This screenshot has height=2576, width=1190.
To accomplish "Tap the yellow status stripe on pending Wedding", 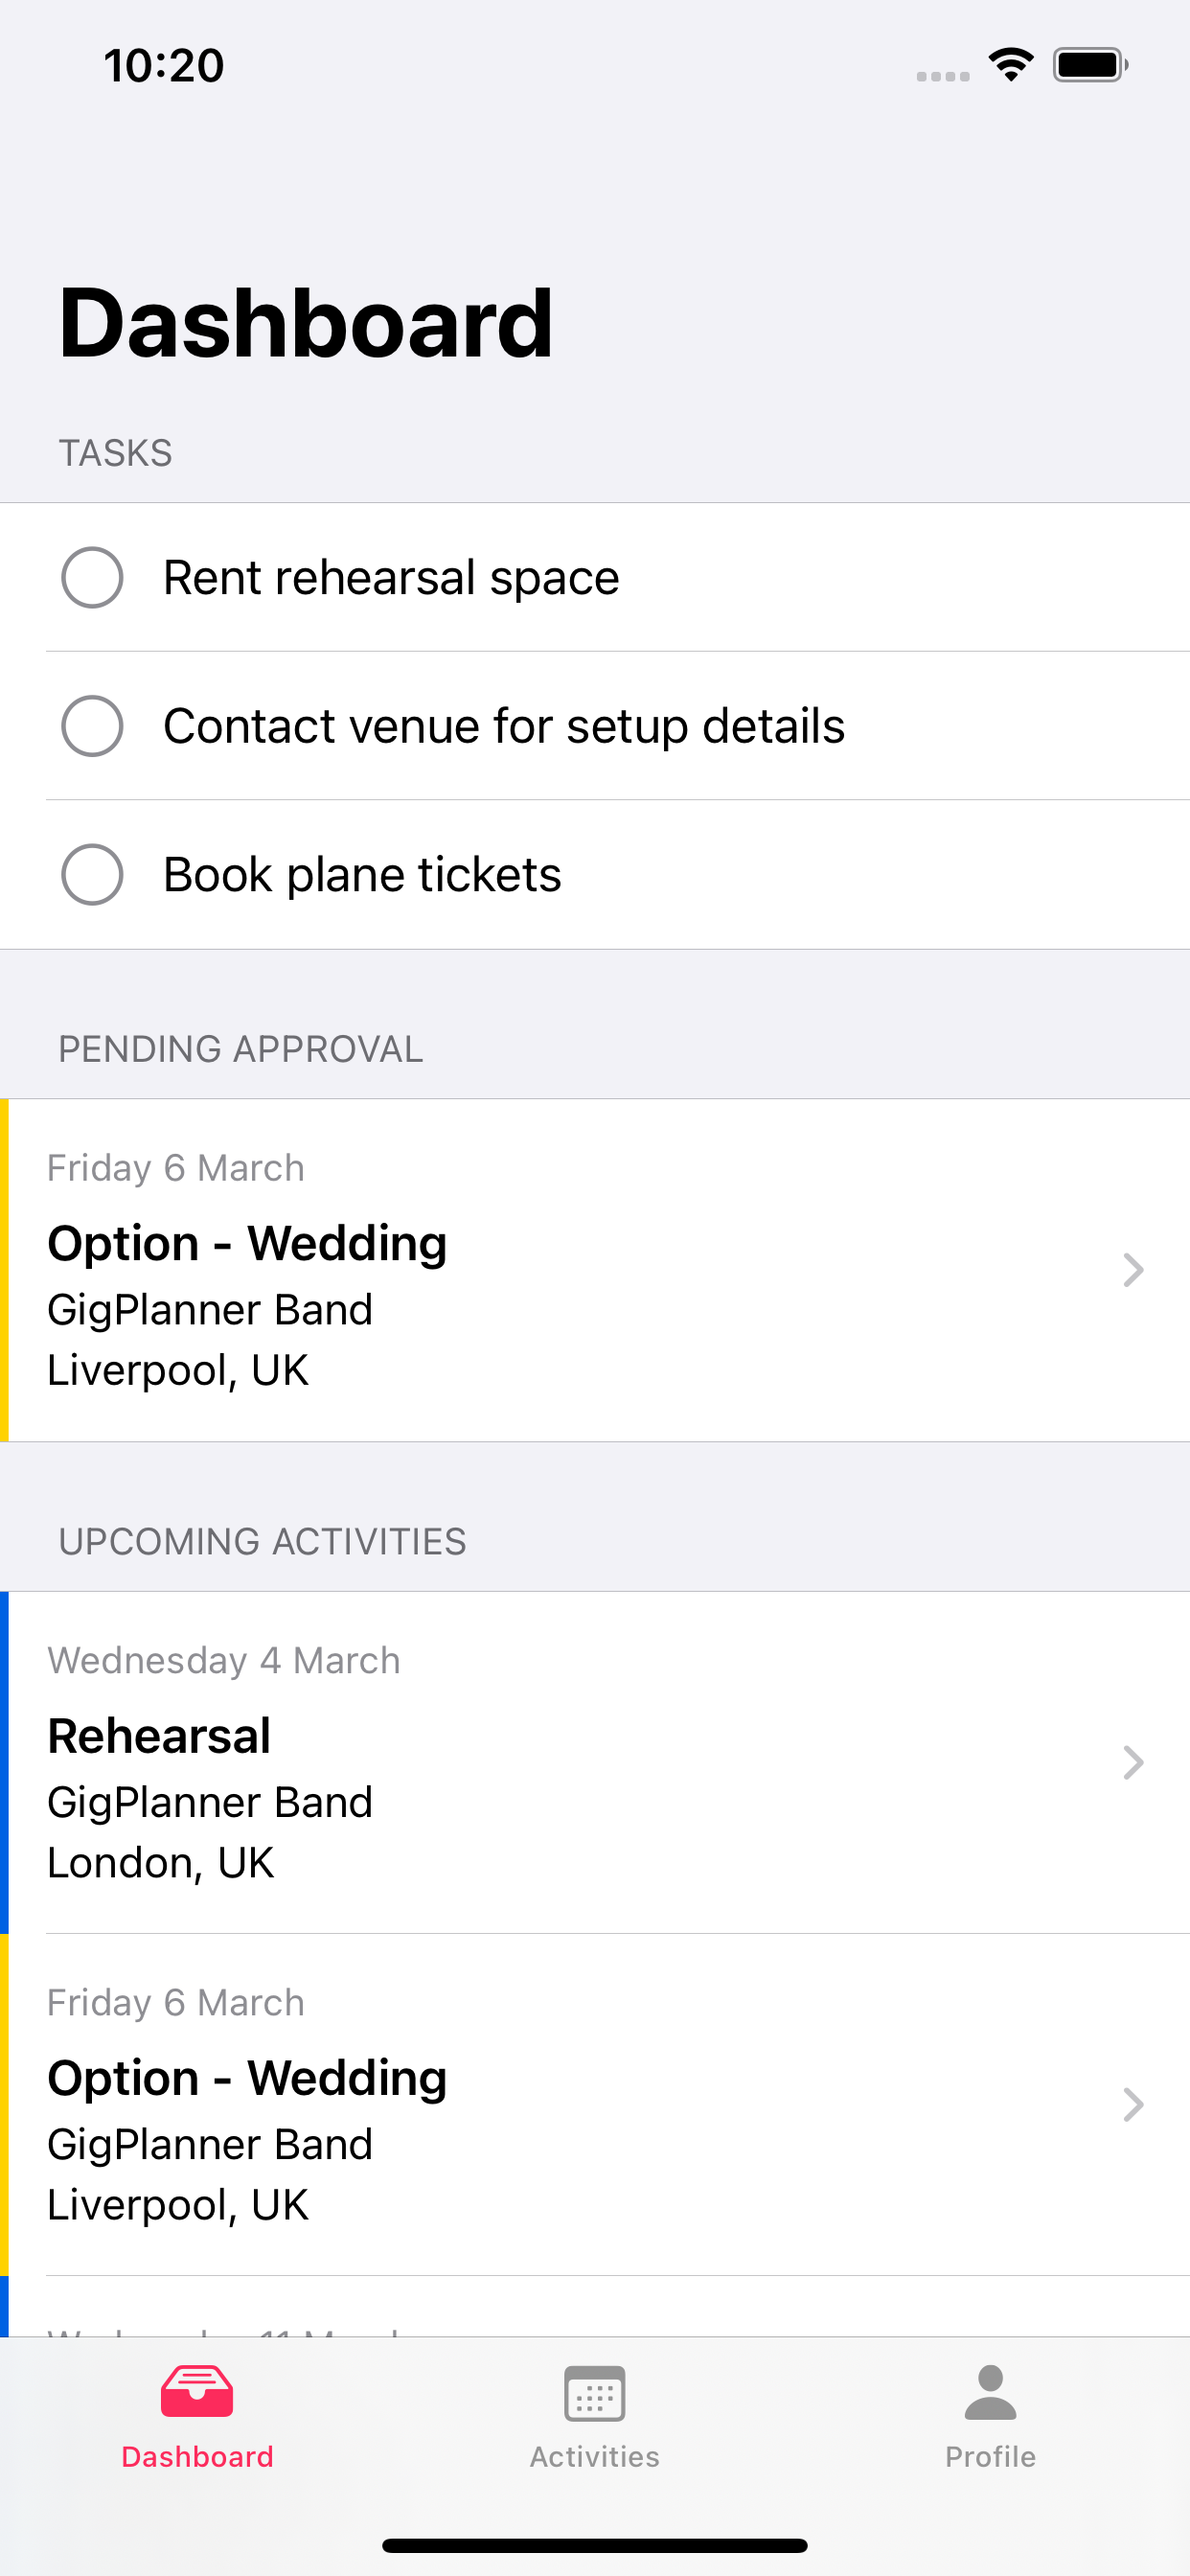I will click(x=4, y=1270).
